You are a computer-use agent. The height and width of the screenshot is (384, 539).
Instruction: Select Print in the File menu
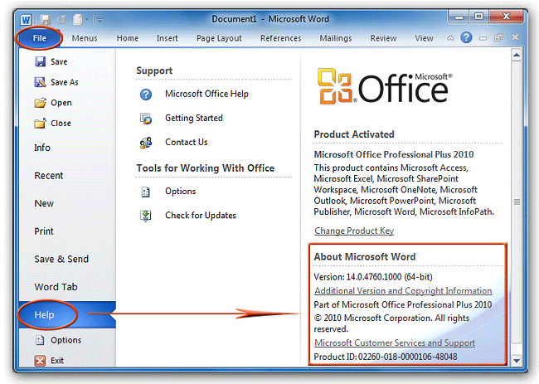pyautogui.click(x=44, y=231)
